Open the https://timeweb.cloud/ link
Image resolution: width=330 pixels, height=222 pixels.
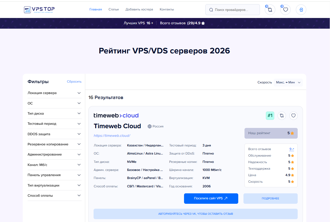pos(112,135)
